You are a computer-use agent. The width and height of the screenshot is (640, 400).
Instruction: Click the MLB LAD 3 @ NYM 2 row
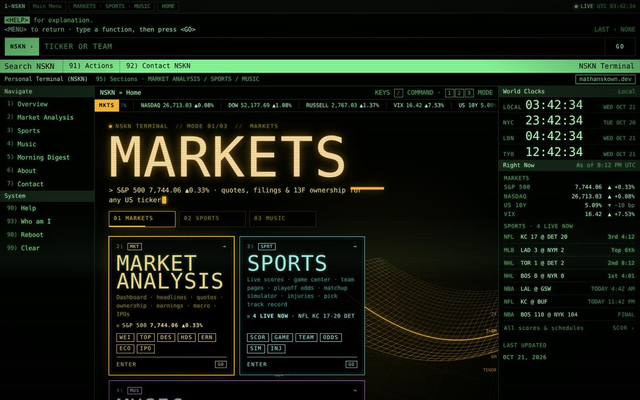569,250
